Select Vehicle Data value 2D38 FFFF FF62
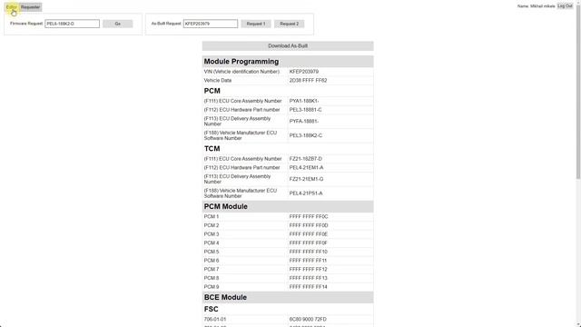 pyautogui.click(x=308, y=81)
